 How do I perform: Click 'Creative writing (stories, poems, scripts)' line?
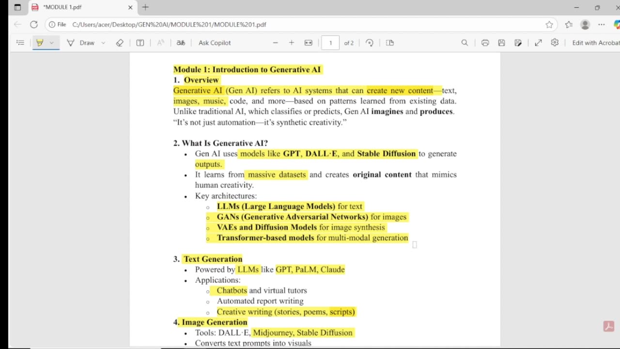(286, 312)
